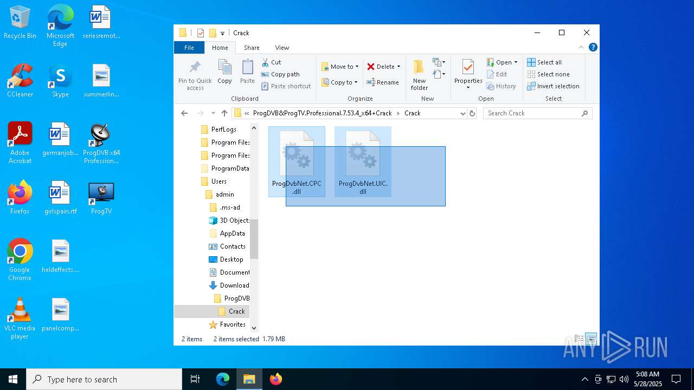The image size is (694, 390).
Task: Click Paste shortcut in ribbon
Action: [x=286, y=86]
